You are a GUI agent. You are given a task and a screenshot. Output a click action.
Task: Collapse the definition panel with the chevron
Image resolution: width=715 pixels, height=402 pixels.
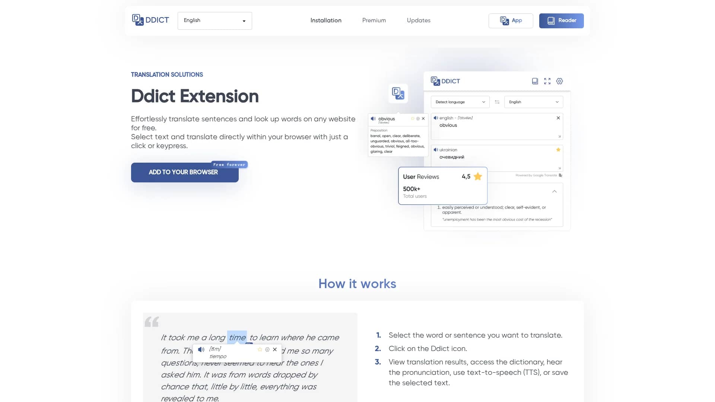pyautogui.click(x=554, y=191)
